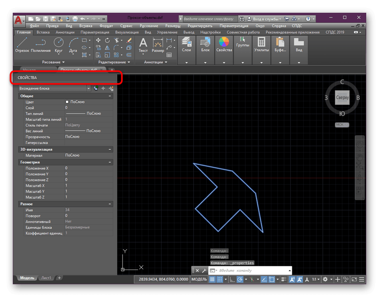
Task: Click the Сверху face of ViewCube
Action: (x=342, y=98)
